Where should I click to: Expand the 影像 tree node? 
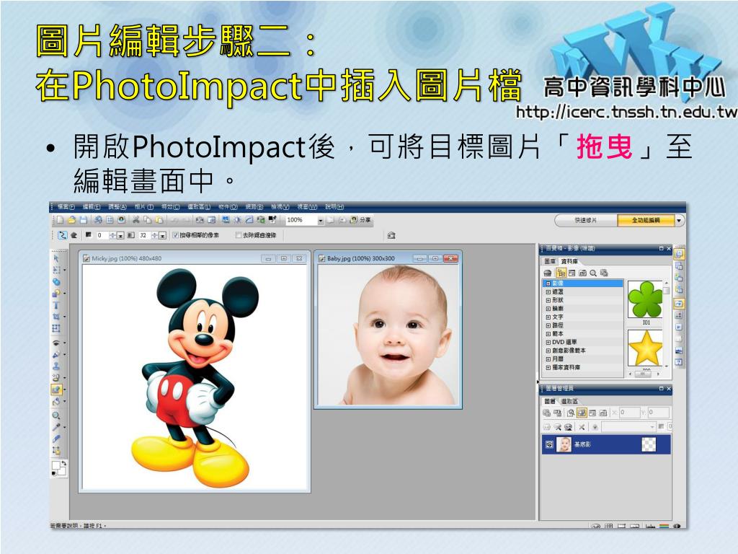548,283
